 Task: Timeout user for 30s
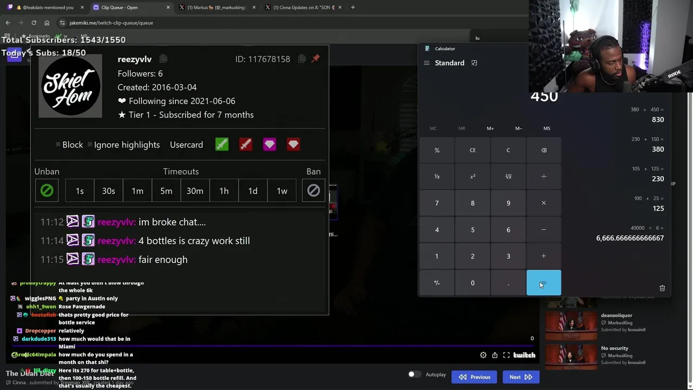[x=108, y=191]
